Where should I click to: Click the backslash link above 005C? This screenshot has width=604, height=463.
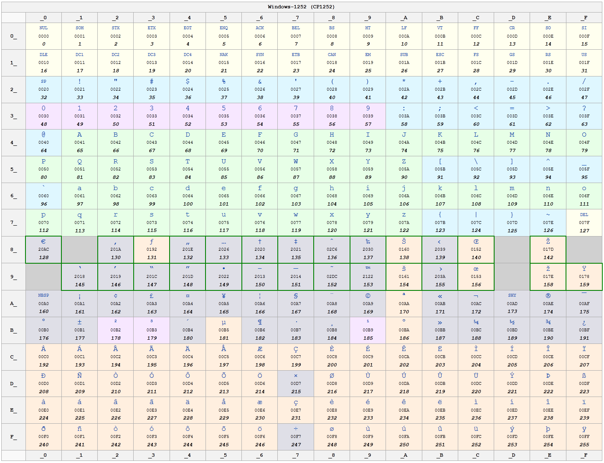476,161
